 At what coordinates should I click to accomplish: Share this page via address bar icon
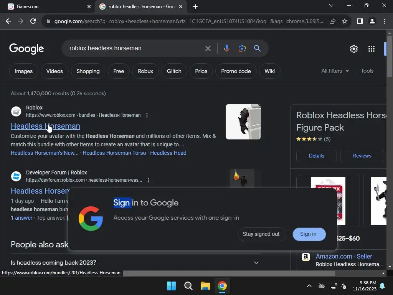332,22
